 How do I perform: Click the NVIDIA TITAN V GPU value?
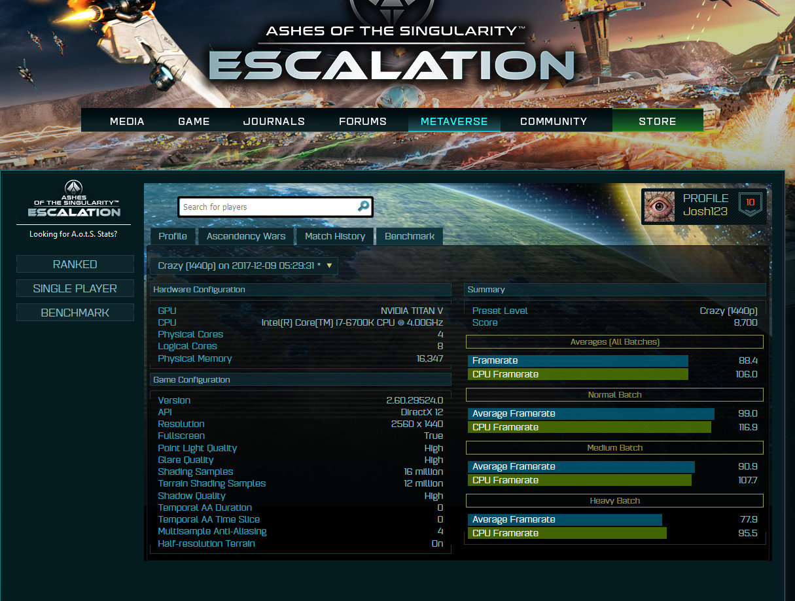click(412, 311)
